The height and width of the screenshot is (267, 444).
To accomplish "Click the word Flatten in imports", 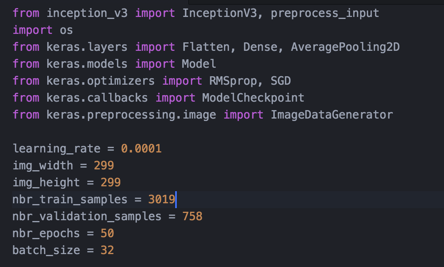I will 205,47.
